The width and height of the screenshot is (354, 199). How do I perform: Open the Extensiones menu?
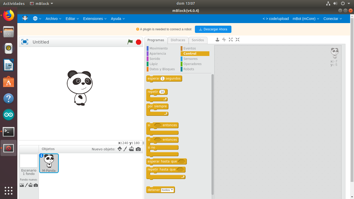point(95,19)
